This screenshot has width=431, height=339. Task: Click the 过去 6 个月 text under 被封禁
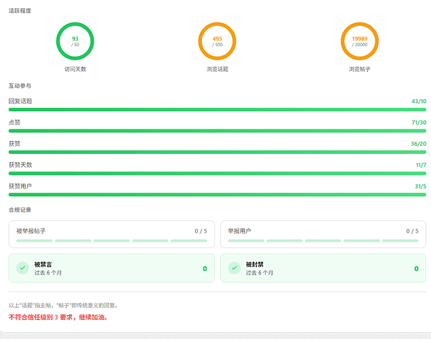tap(260, 273)
